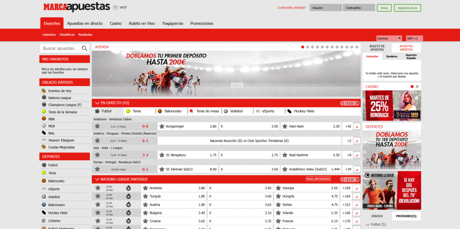
Task: Collapse the En Directo (43) section
Action: [x=97, y=103]
